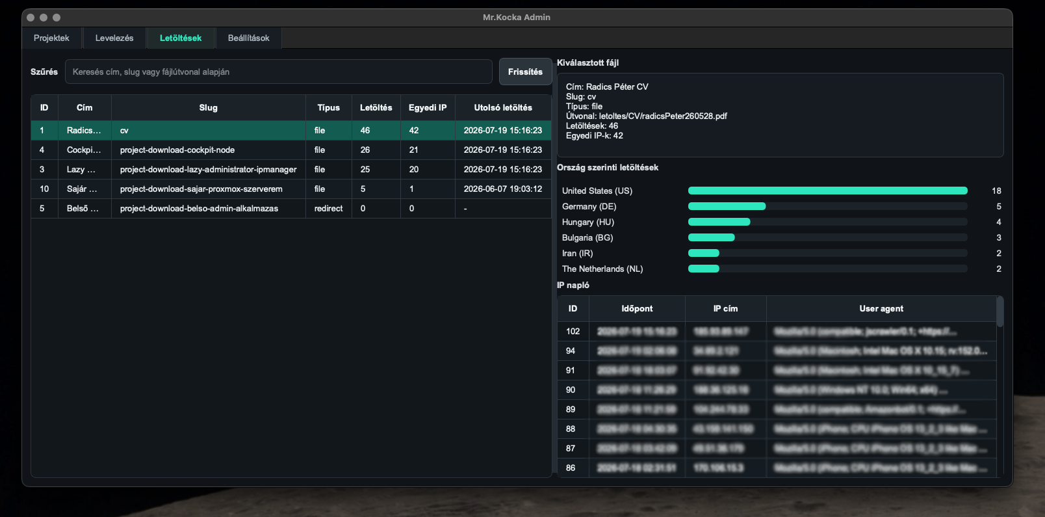Screen dimensions: 1045x517
Task: Click the Iran (IR) country label
Action: [x=578, y=254]
